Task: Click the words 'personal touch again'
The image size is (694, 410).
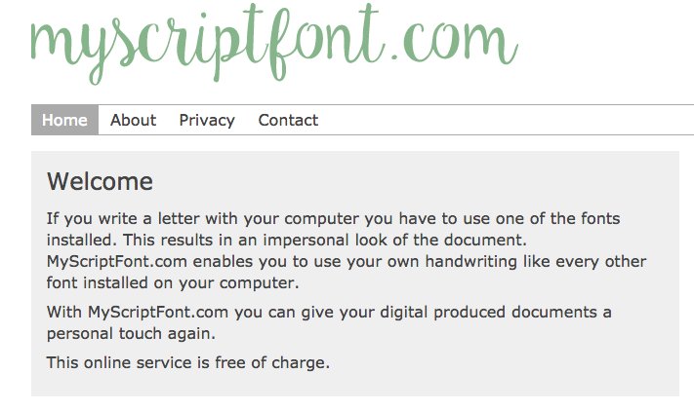Action: click(x=131, y=334)
